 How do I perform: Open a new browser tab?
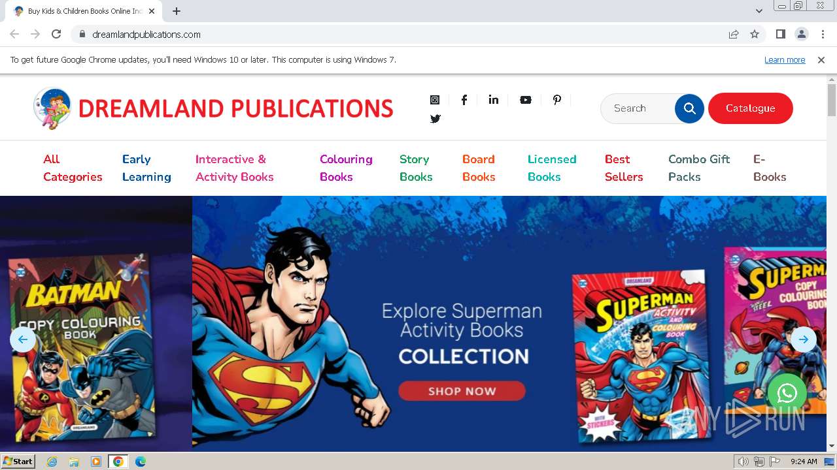click(177, 11)
